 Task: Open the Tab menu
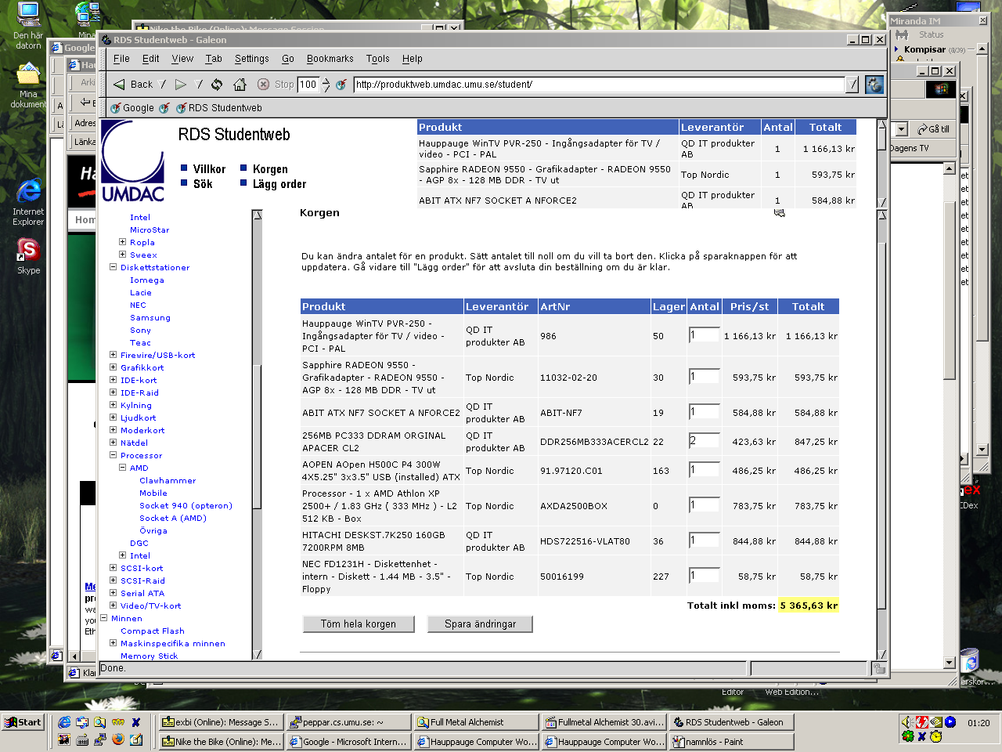pos(214,59)
